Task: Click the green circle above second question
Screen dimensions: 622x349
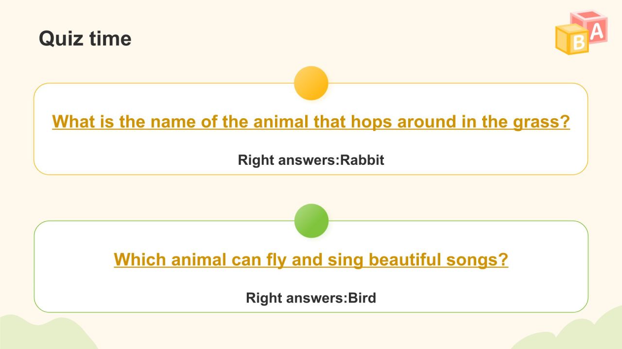Action: pyautogui.click(x=311, y=221)
